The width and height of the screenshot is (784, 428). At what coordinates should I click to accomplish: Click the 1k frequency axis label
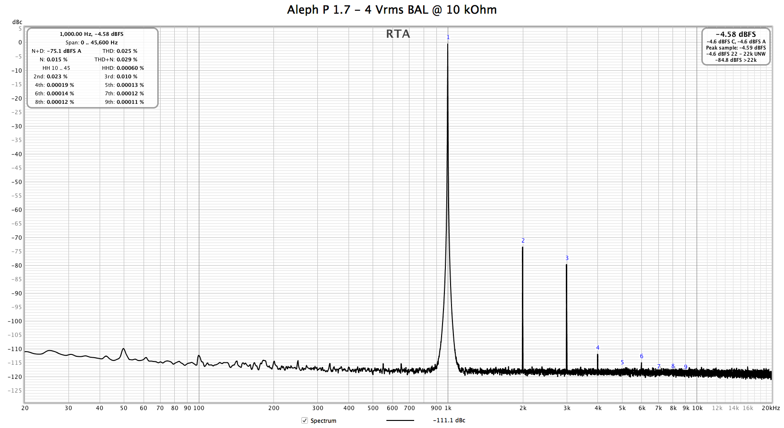(448, 408)
